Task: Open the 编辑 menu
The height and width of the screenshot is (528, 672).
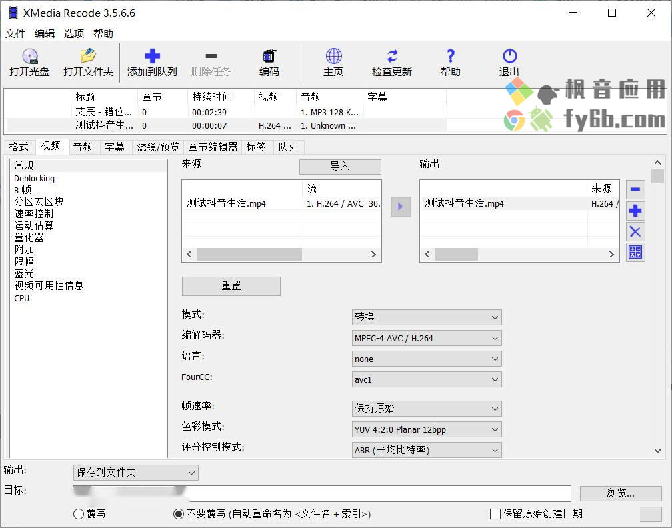Action: pos(45,33)
